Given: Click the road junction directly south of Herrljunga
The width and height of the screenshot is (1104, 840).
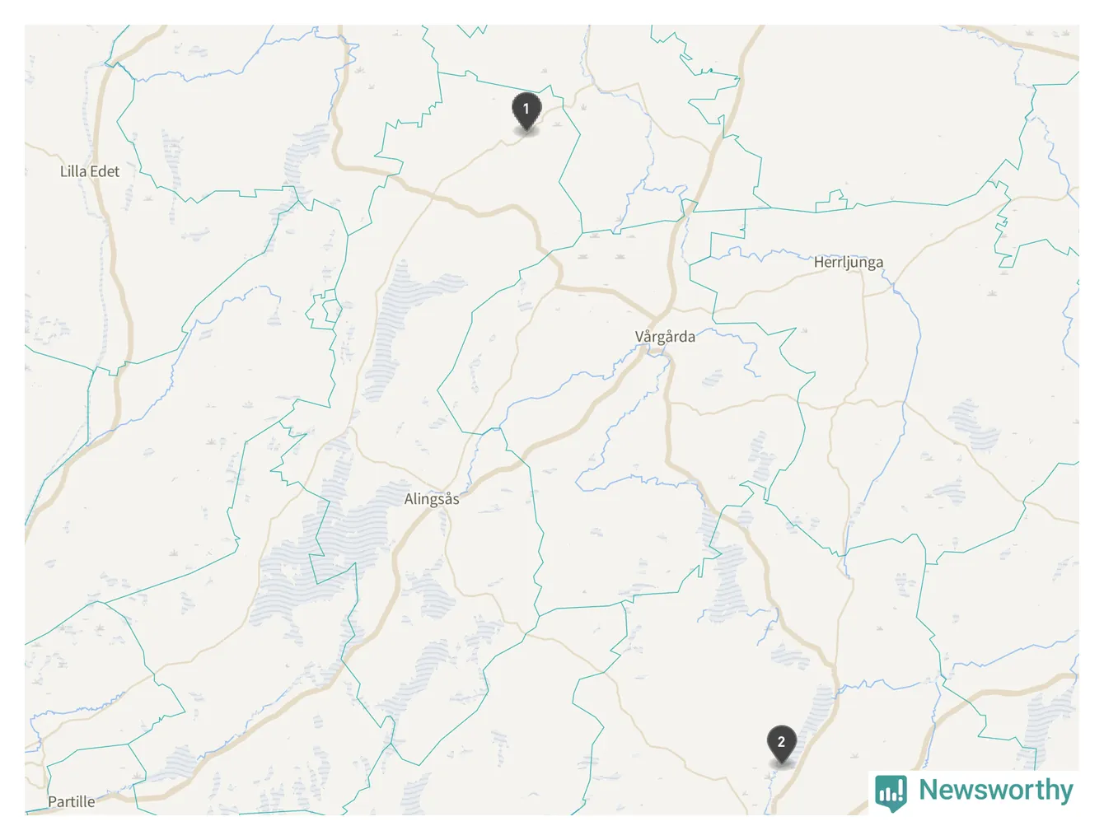Looking at the screenshot, I should [865, 404].
